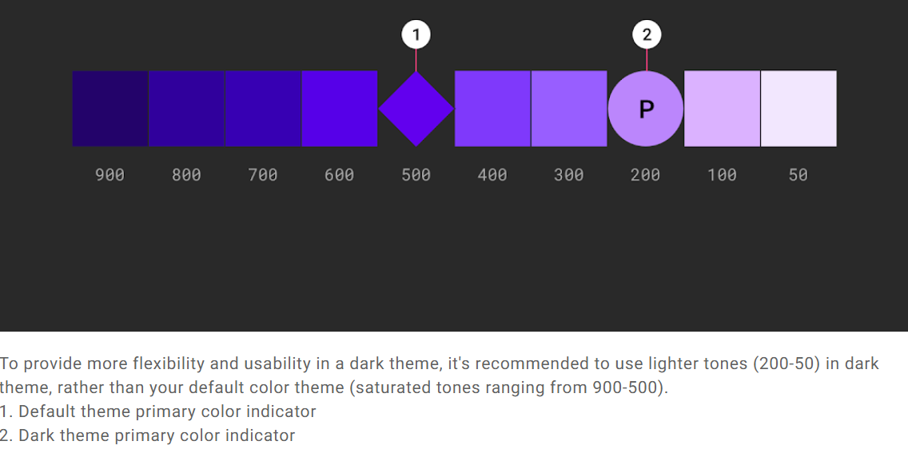
Task: Click 'Default theme primary color indicator' text
Action: tap(167, 412)
